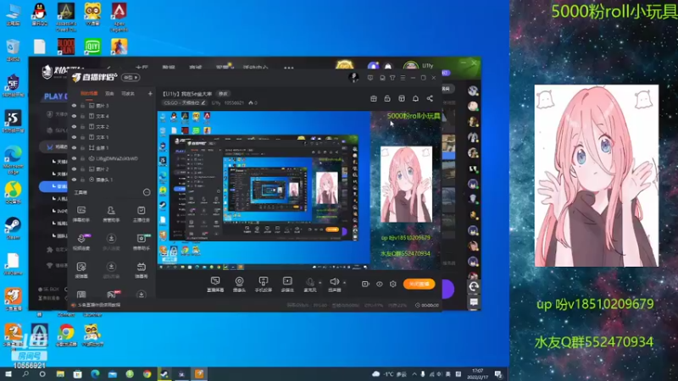The height and width of the screenshot is (381, 678).
Task: Toggle the lock on the 图片 3 layer
Action: point(82,105)
